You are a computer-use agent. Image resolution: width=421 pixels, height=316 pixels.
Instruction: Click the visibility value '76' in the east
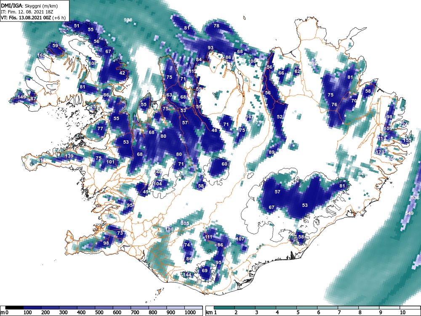334,104
